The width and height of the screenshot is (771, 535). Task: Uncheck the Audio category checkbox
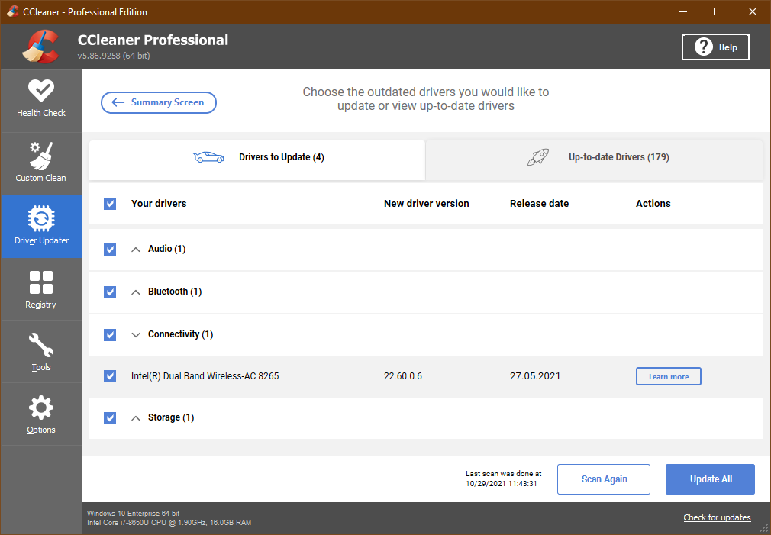[x=110, y=250]
